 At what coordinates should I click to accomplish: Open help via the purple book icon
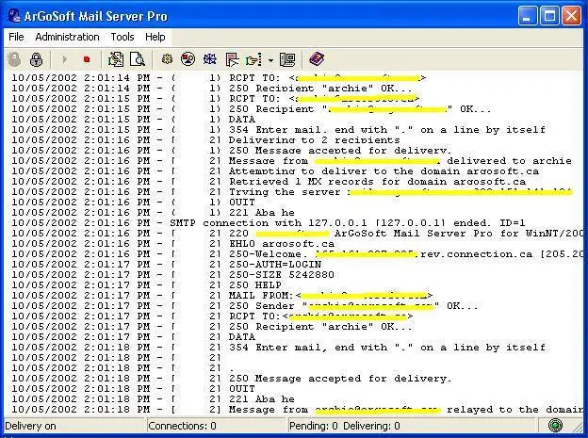coord(317,59)
